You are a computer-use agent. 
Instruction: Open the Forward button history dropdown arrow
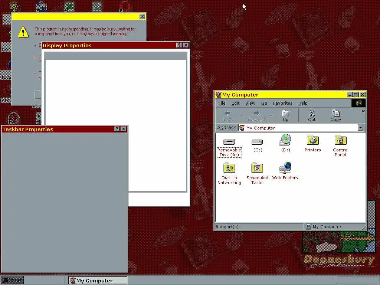(271, 116)
